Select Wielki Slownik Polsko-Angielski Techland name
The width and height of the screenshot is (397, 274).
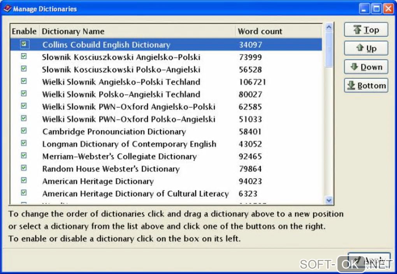point(121,94)
